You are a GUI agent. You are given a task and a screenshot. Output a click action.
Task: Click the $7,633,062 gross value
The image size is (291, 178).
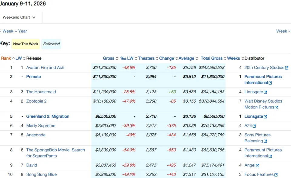point(106,126)
